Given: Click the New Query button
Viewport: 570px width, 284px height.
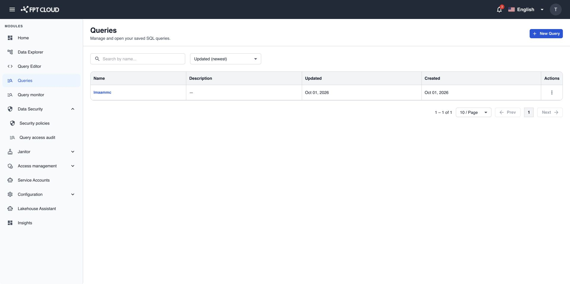Looking at the screenshot, I should coord(546,33).
